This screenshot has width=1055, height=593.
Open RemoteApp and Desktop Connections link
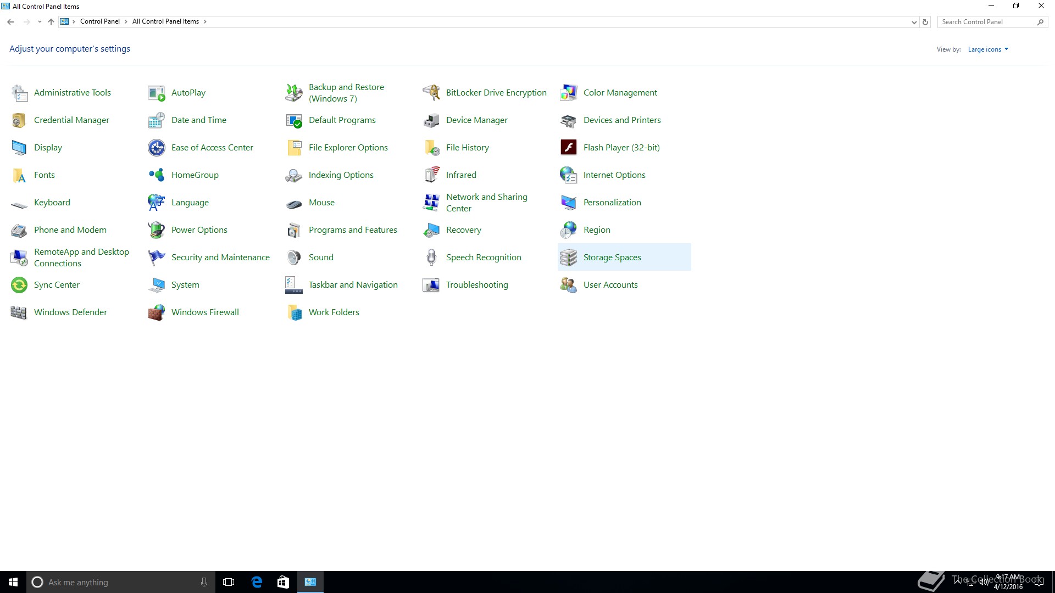81,258
